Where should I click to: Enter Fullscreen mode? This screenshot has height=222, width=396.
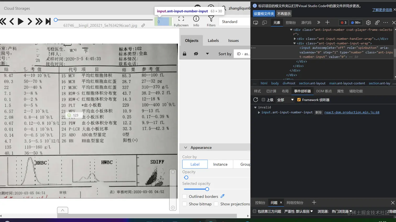point(181,21)
